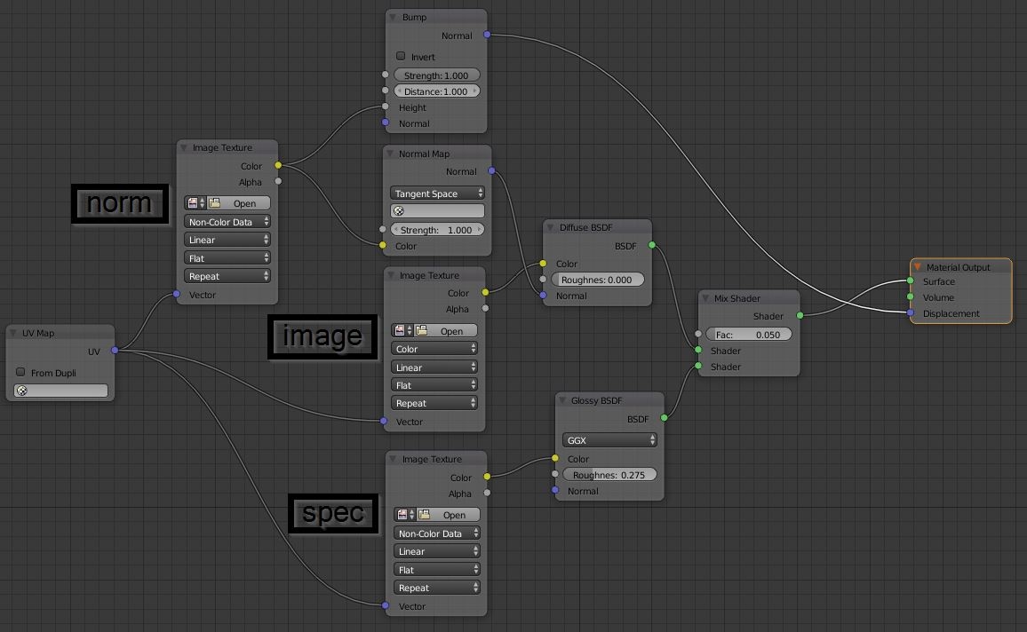Click the Fac slider in Mix Shader node
The height and width of the screenshot is (632, 1027).
tap(748, 335)
